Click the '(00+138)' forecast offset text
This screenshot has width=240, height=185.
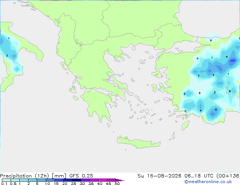[x=228, y=176]
